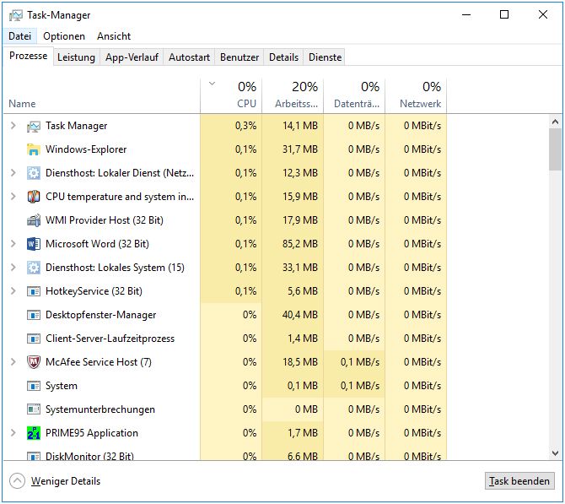
Task: Sort by the Name column header
Action: pos(101,95)
